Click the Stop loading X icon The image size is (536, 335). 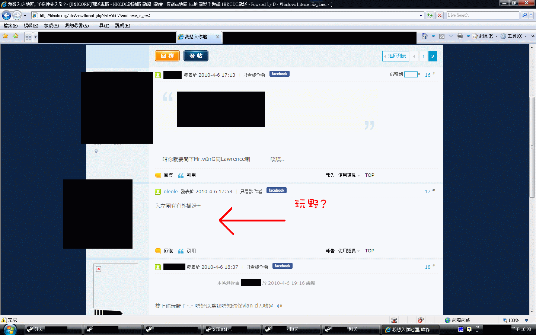[x=440, y=15]
